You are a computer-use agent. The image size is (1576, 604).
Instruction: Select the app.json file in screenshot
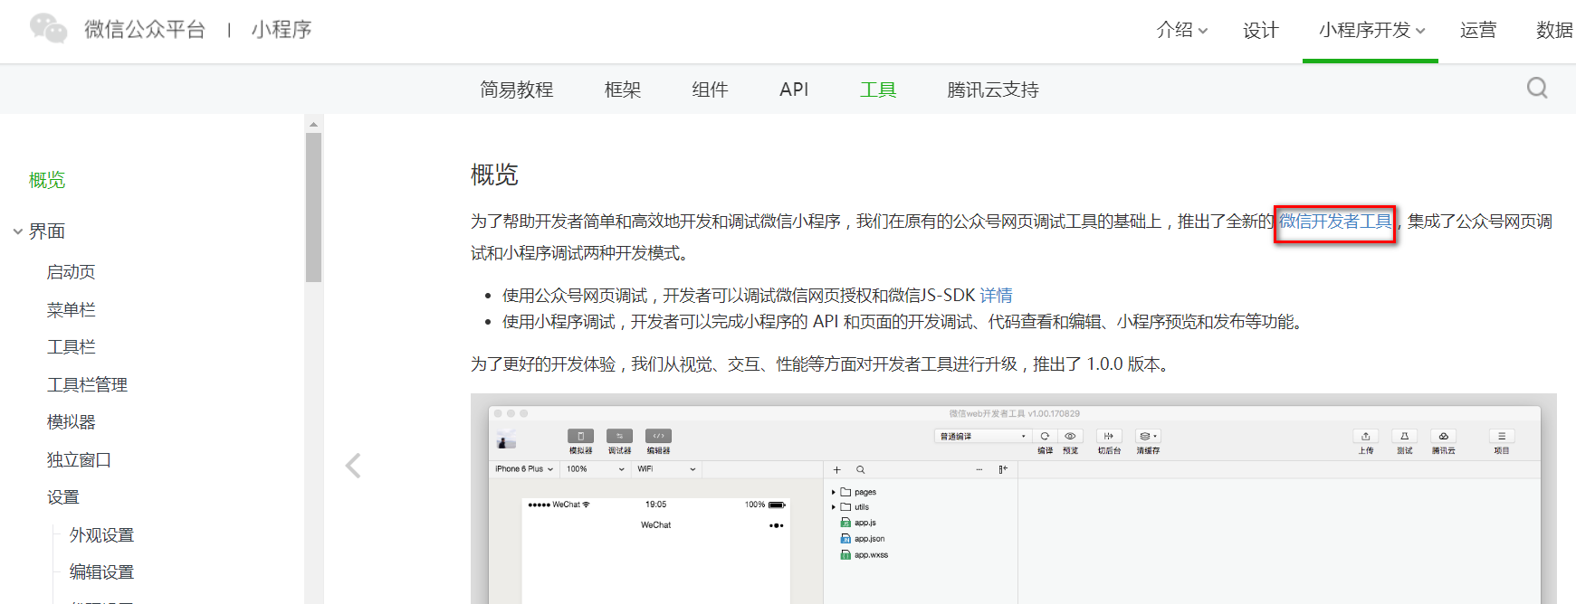[863, 539]
